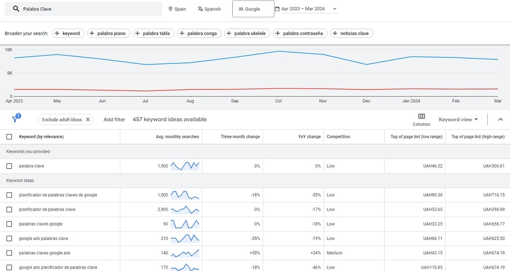Sort by Competition column header
The width and height of the screenshot is (510, 271).
click(x=338, y=137)
